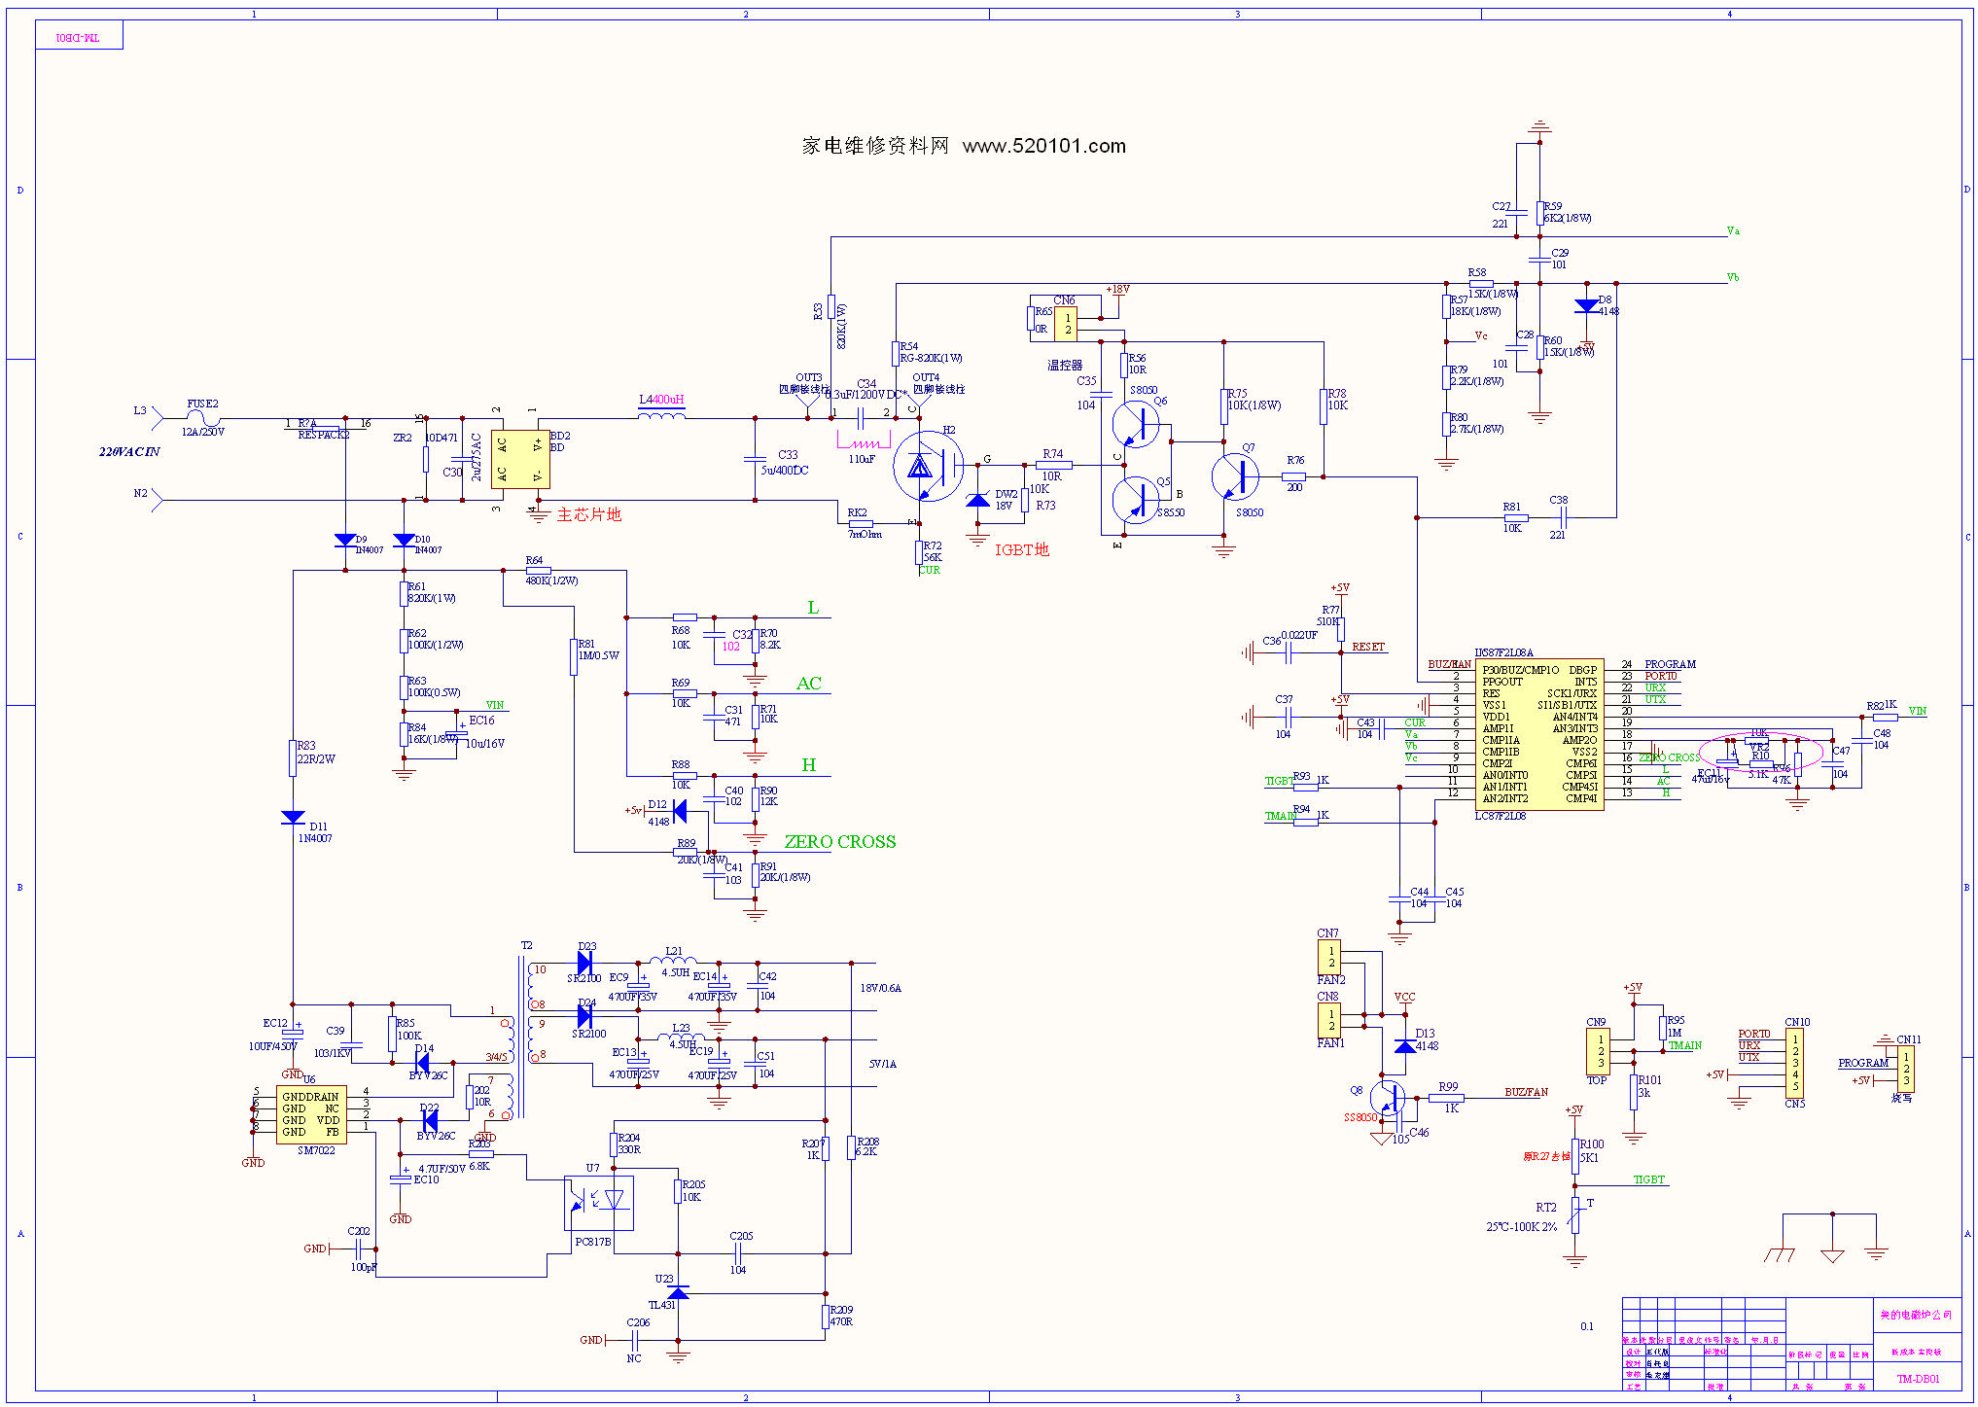Select the D9 1N4007 diode symbol
Viewport: 1978px width, 1407px height.
345,540
